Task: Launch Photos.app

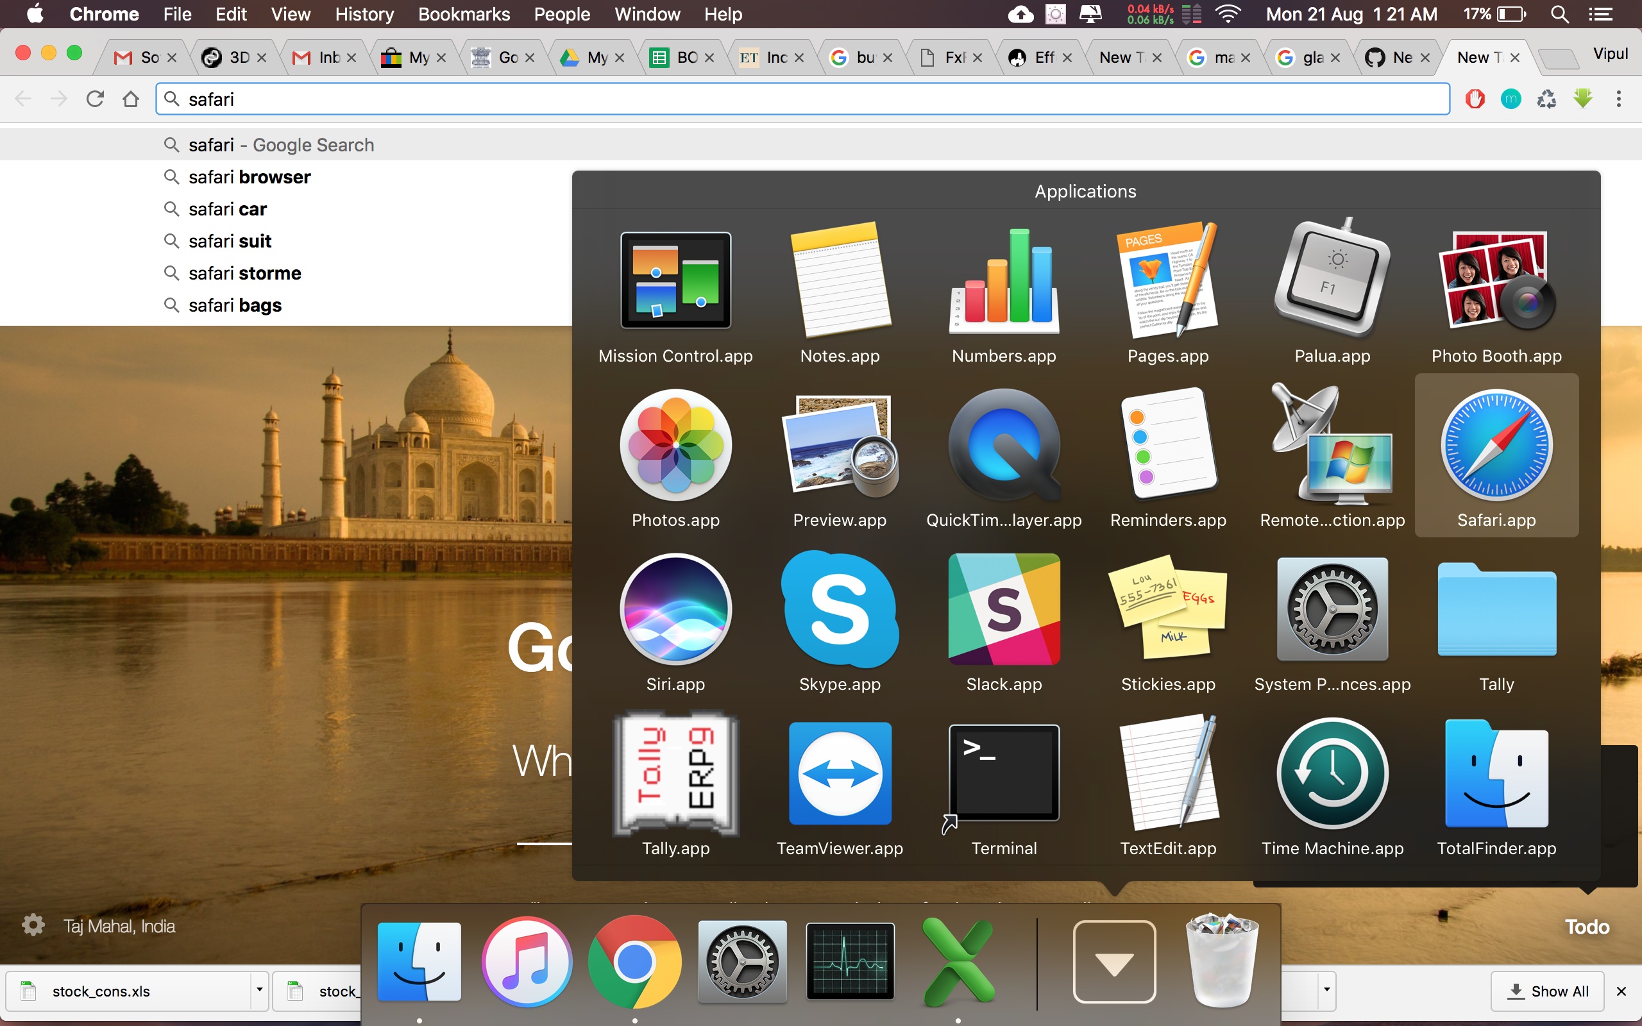Action: tap(676, 445)
